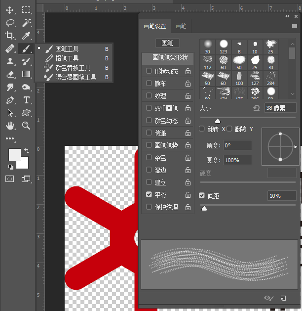This screenshot has width=302, height=311.
Task: Choose 铅笔工具 from the flyout menu
Action: (67, 58)
